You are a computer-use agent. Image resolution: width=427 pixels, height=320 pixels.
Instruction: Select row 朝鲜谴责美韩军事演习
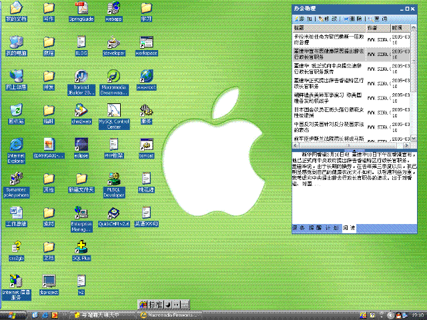(351, 98)
